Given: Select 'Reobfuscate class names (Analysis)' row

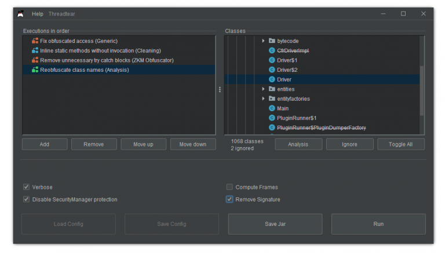Looking at the screenshot, I should (x=119, y=70).
